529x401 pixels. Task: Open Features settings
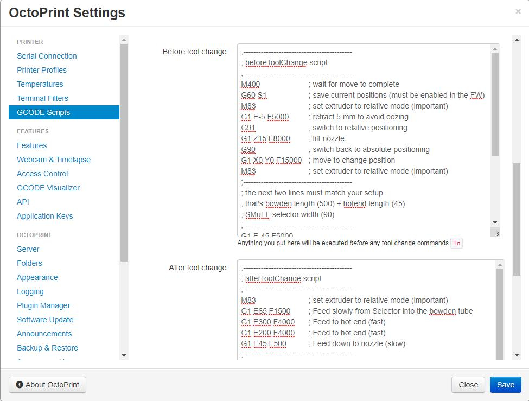pos(31,145)
